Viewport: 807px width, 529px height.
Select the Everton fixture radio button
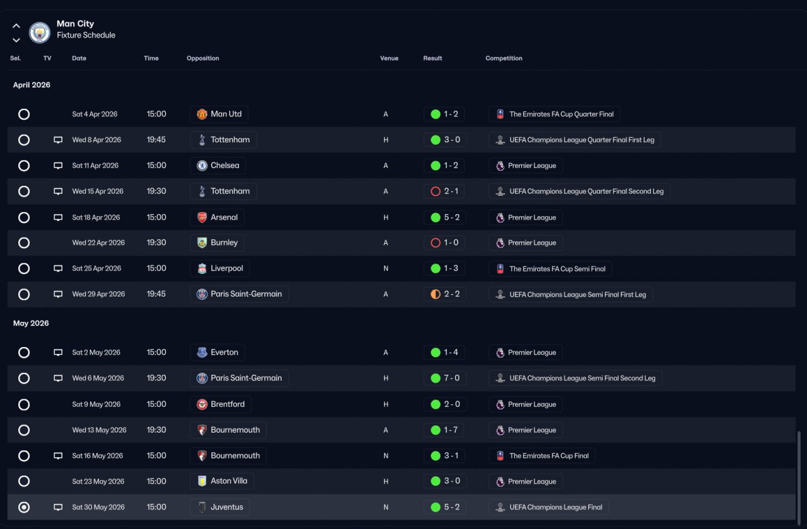24,353
